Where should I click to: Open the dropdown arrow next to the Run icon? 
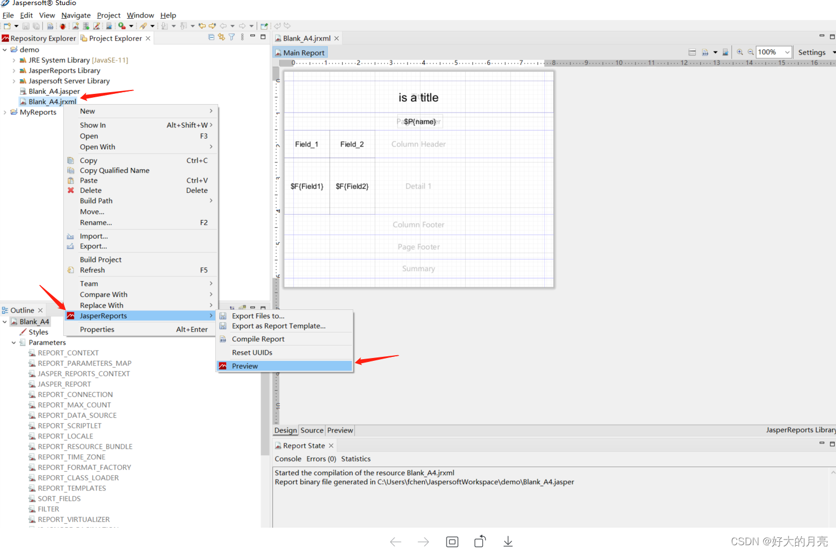[x=131, y=26]
